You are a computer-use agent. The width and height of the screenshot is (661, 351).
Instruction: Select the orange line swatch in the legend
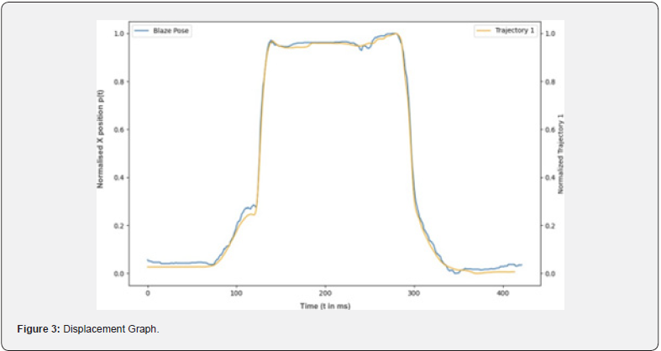(x=483, y=30)
